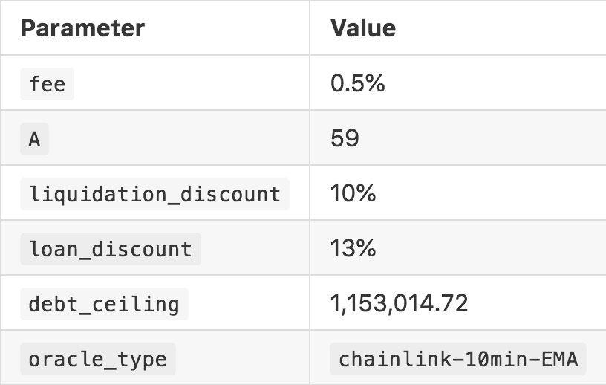Select the fee parameter label
This screenshot has width=606, height=385.
click(48, 83)
